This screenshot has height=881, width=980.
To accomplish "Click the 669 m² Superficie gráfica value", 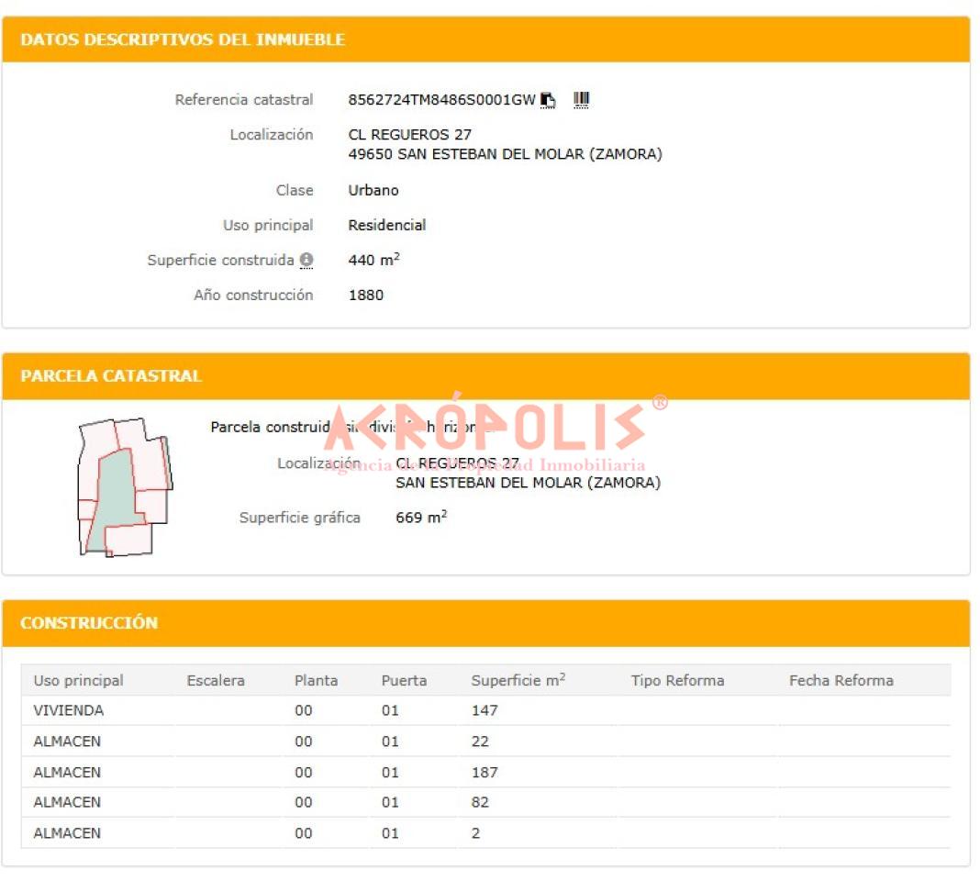I will [421, 518].
